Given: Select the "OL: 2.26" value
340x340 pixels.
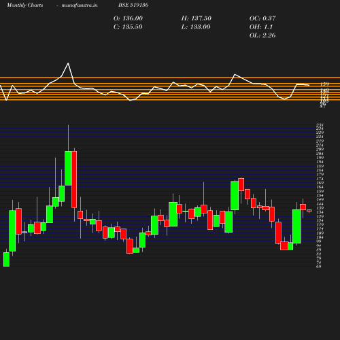Looking at the screenshot, I should pyautogui.click(x=262, y=35).
